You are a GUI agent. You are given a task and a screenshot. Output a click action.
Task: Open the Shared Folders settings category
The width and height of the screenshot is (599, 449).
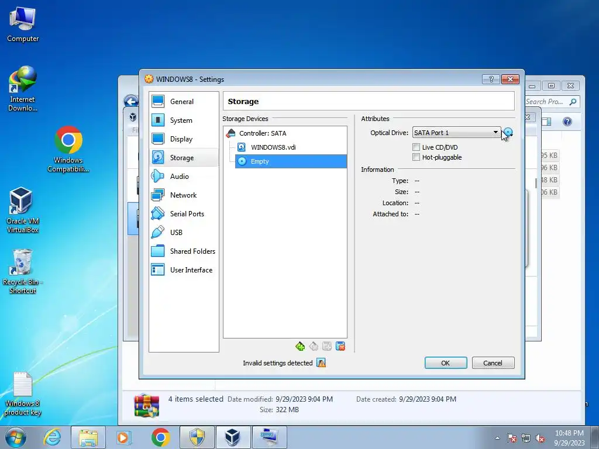183,251
